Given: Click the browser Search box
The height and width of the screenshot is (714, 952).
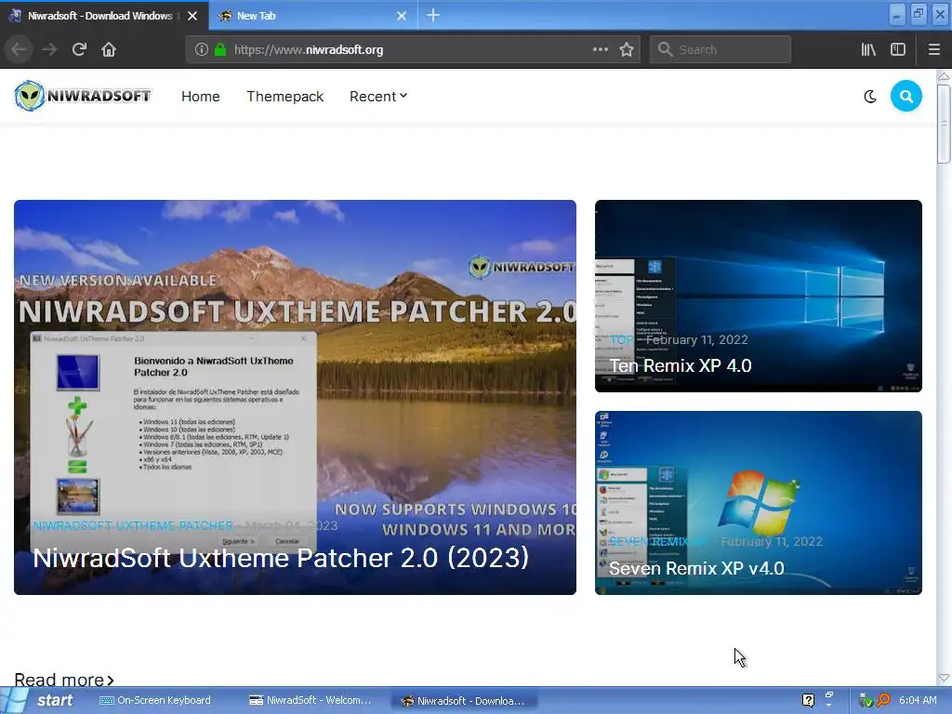Looking at the screenshot, I should [721, 49].
